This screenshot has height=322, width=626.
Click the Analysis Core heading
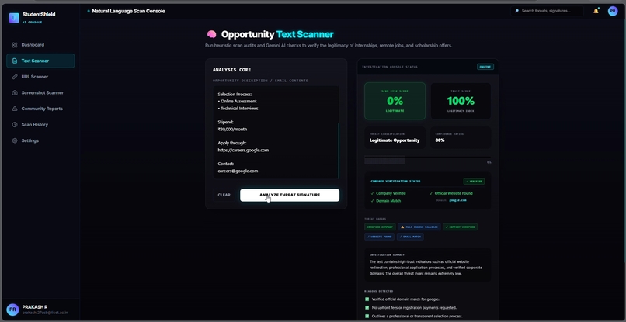[x=232, y=70]
